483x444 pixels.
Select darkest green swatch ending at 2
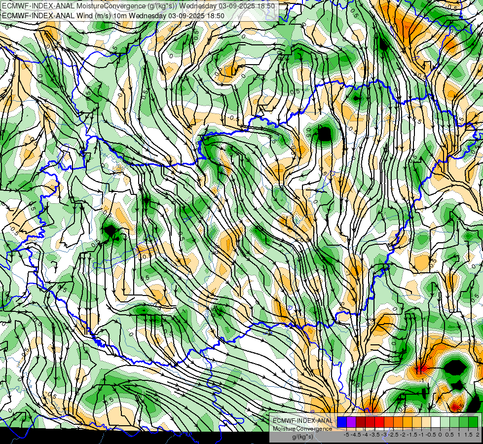pos(473,422)
